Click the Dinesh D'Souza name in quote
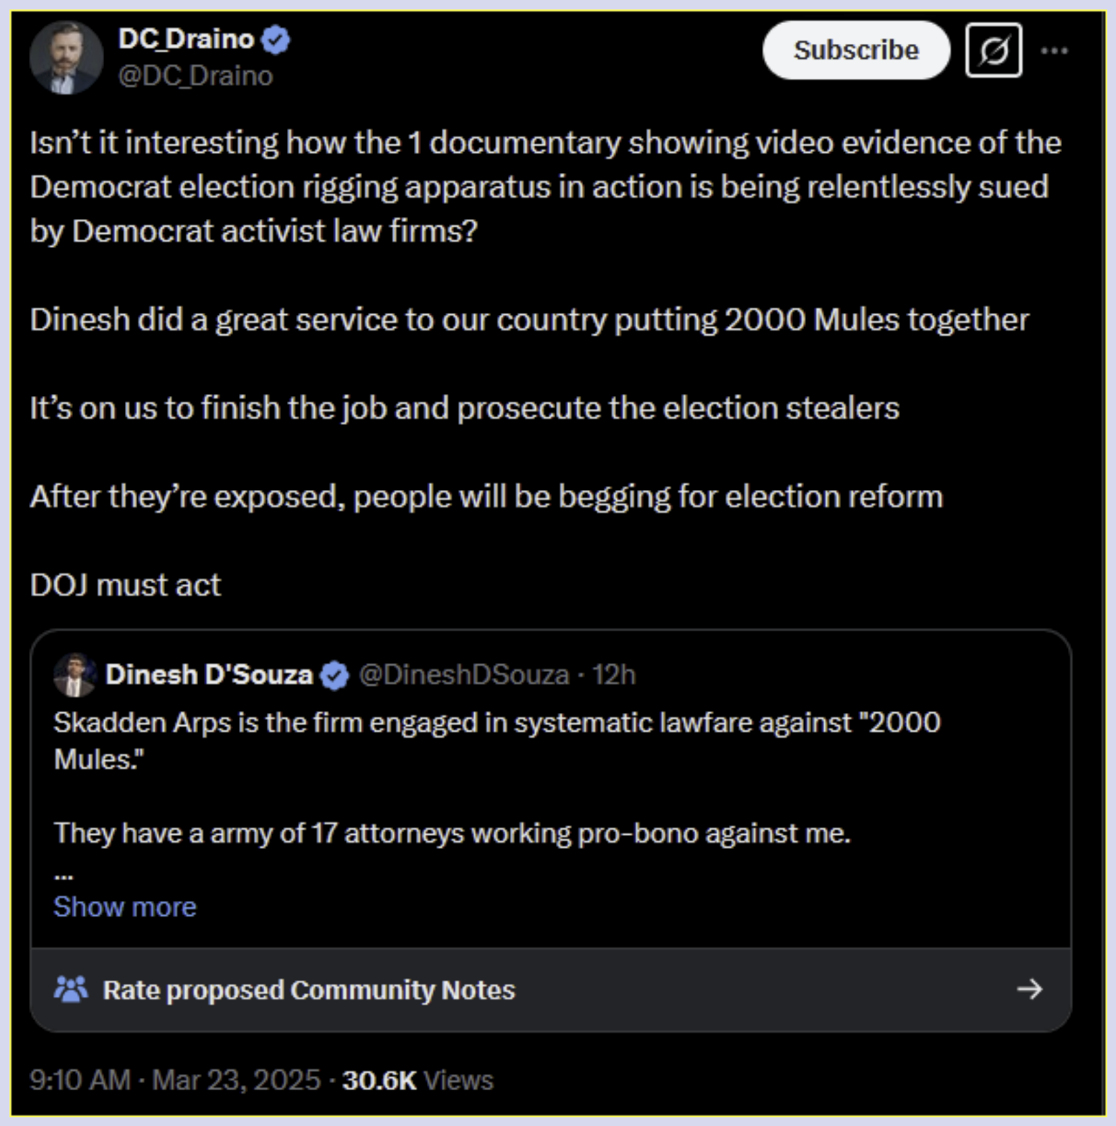 click(209, 675)
